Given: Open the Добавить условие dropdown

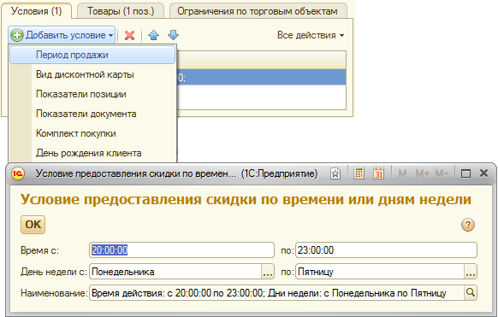Looking at the screenshot, I should (62, 35).
